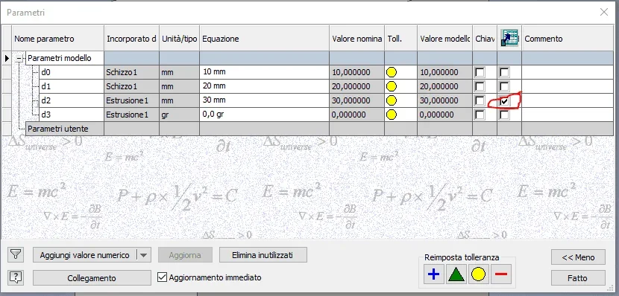
Task: Click the help question mark icon
Action: pyautogui.click(x=16, y=278)
